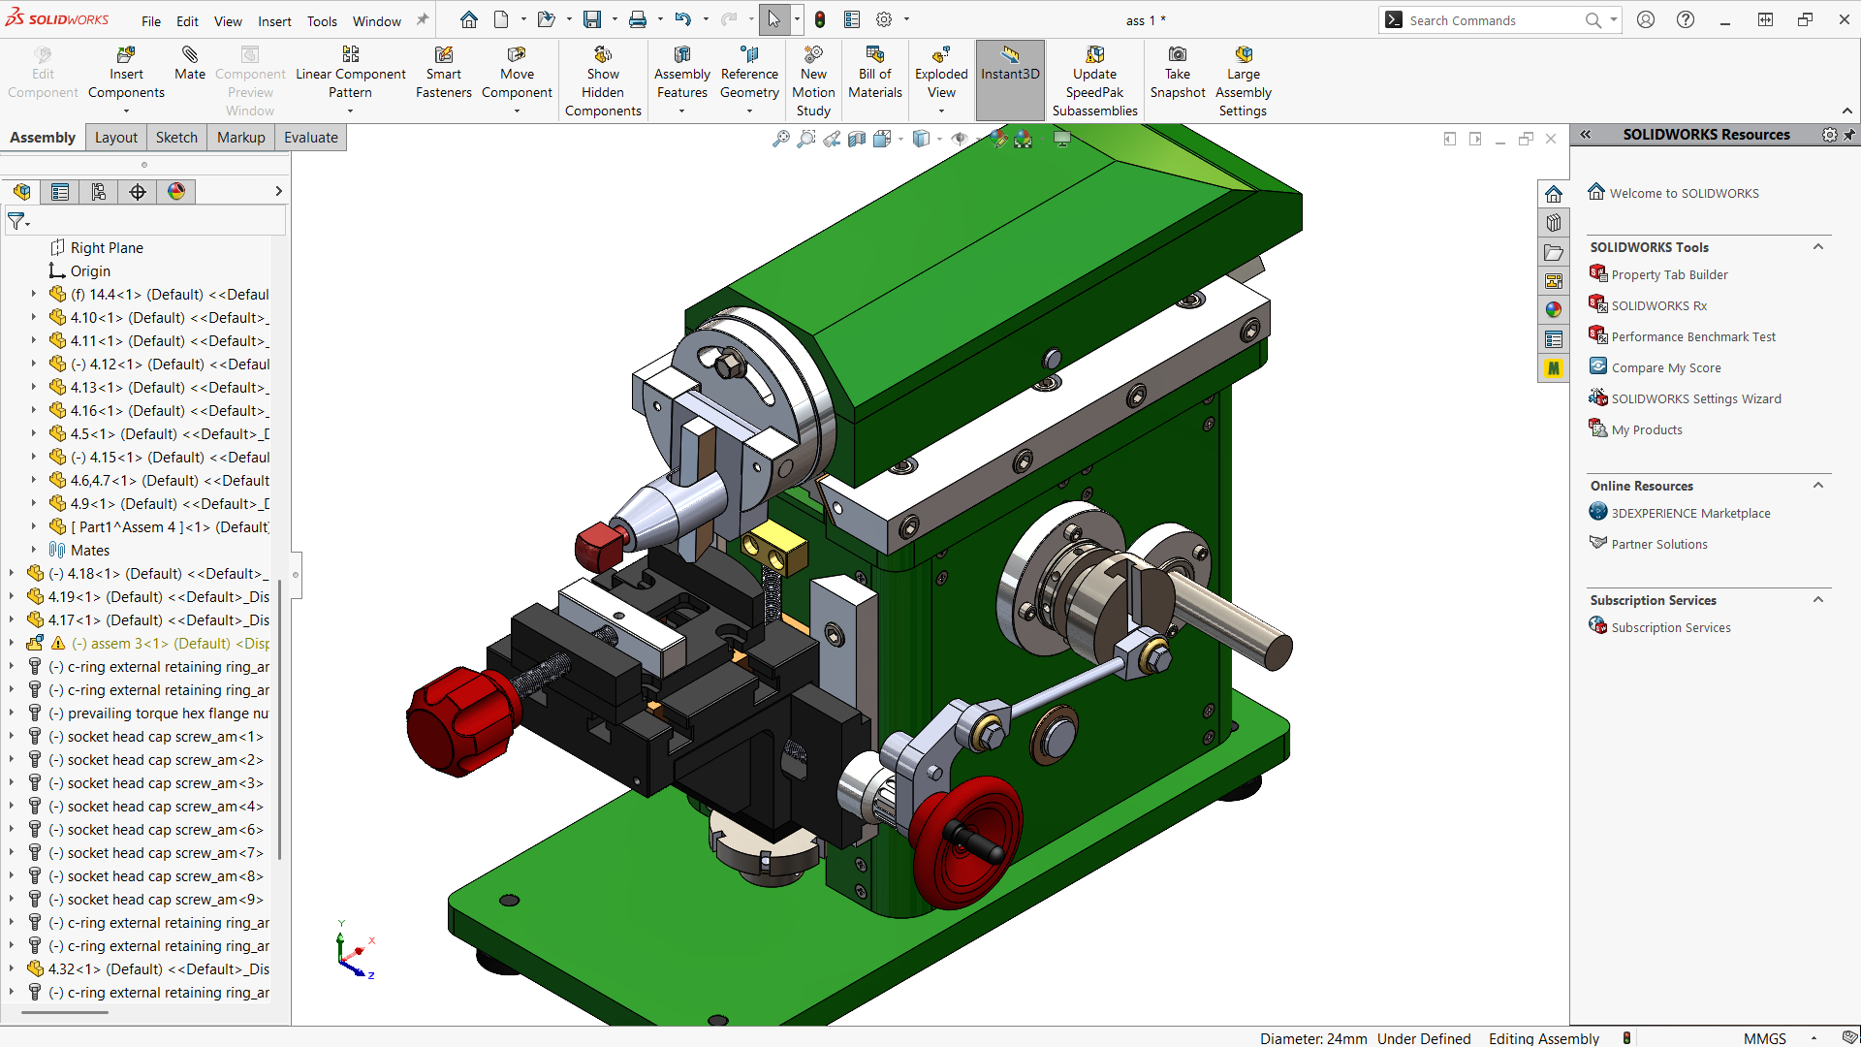The image size is (1861, 1047).
Task: Open Large Assembly Settings
Action: (x=1244, y=81)
